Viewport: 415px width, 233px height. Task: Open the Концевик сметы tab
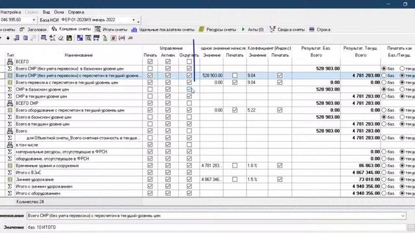point(71,29)
